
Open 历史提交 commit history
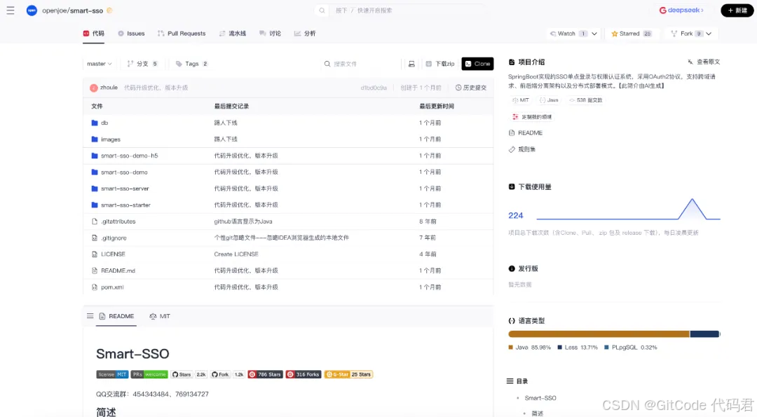[471, 88]
